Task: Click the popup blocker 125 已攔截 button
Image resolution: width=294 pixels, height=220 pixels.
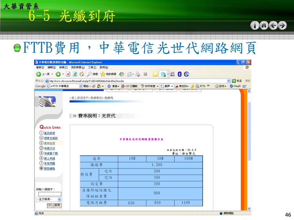Action: (x=129, y=86)
